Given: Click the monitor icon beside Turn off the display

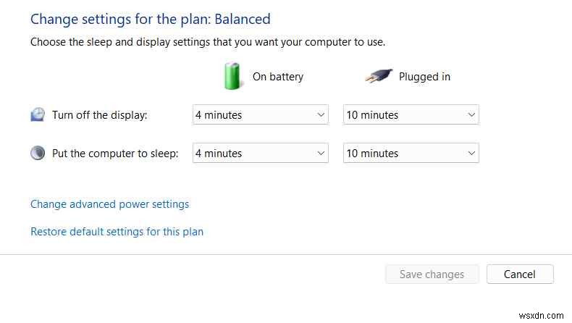Looking at the screenshot, I should click(38, 114).
